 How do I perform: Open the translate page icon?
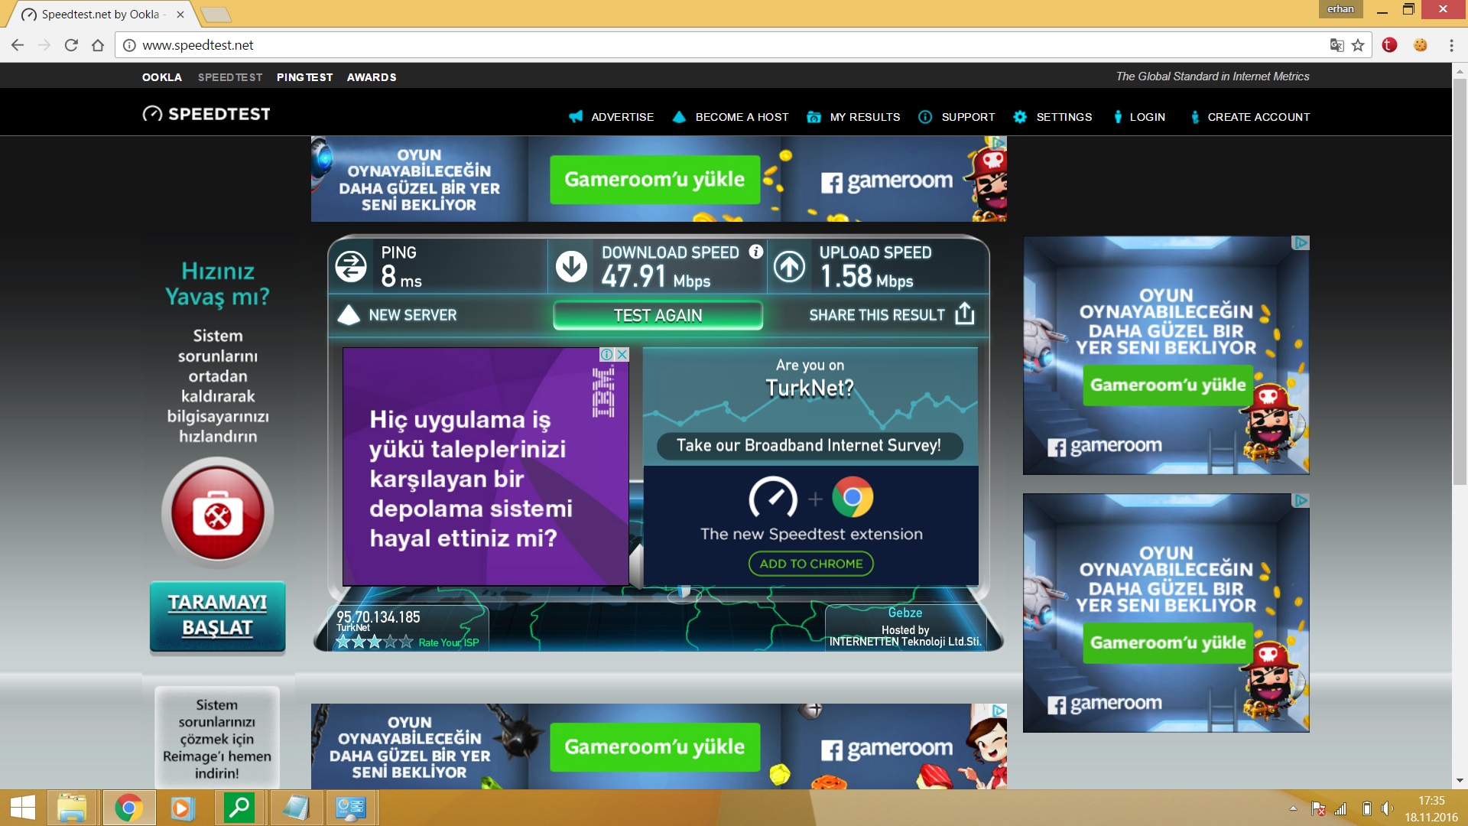[1336, 45]
